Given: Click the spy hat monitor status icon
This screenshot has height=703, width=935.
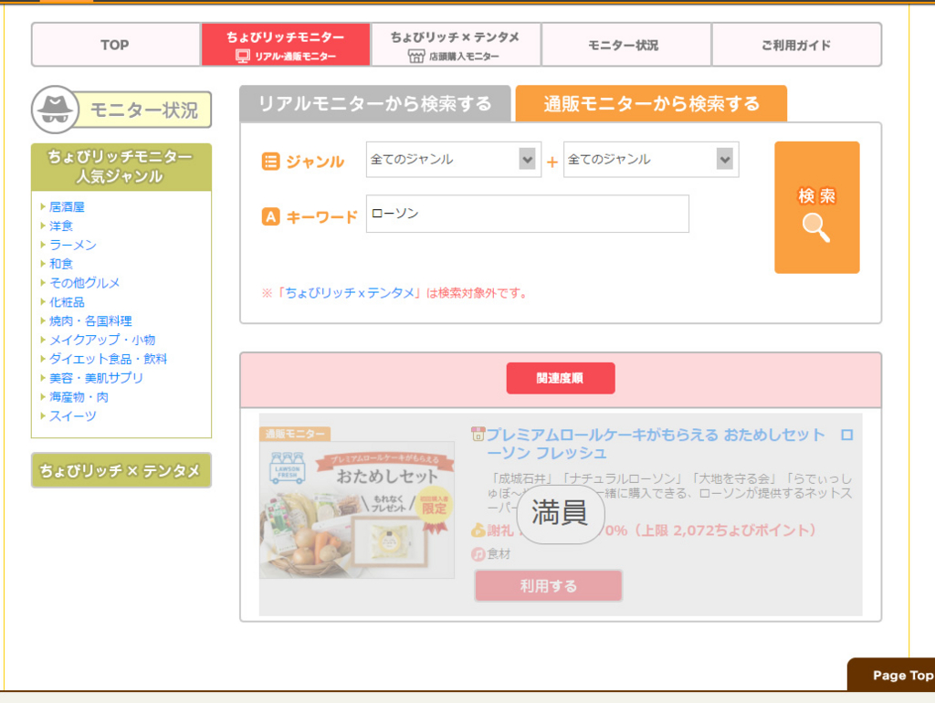Looking at the screenshot, I should (55, 110).
